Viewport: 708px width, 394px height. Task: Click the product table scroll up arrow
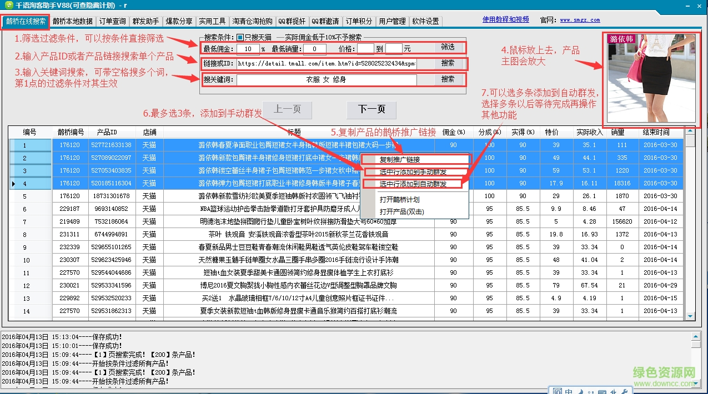pyautogui.click(x=690, y=132)
